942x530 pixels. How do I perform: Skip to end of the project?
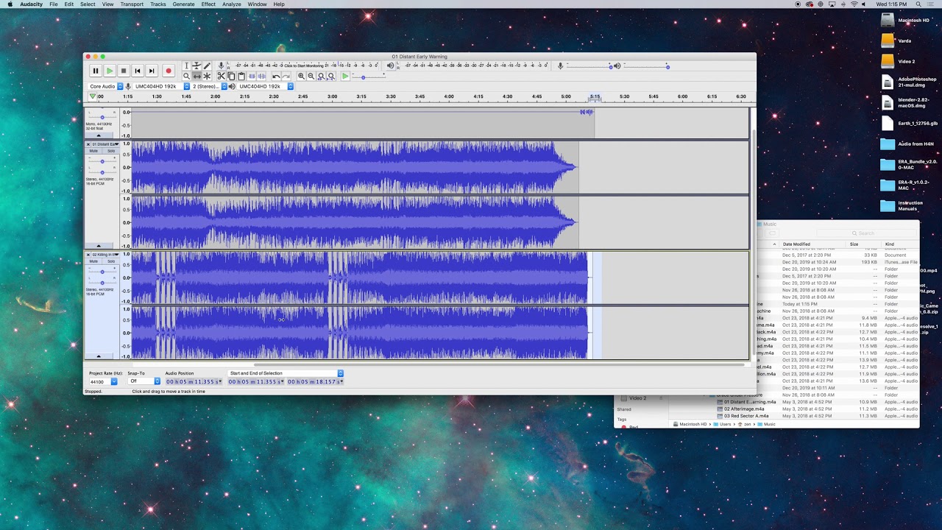click(151, 71)
